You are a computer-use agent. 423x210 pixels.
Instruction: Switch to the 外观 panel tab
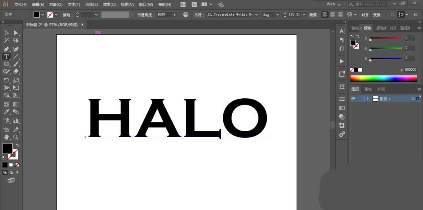pyautogui.click(x=381, y=89)
